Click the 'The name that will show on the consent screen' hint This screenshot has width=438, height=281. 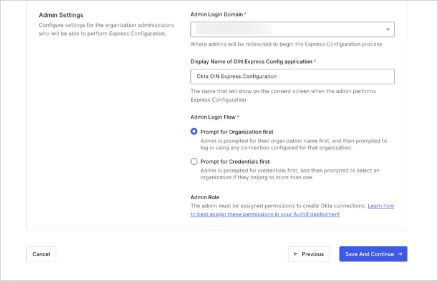pos(283,96)
